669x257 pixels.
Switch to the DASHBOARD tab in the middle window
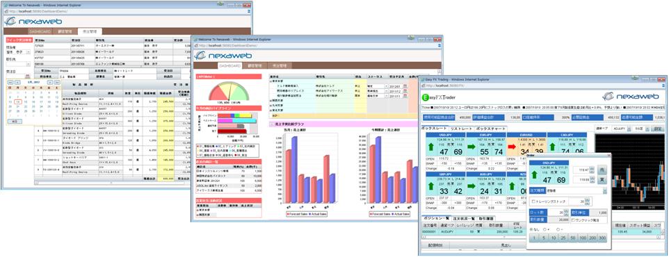pos(230,66)
